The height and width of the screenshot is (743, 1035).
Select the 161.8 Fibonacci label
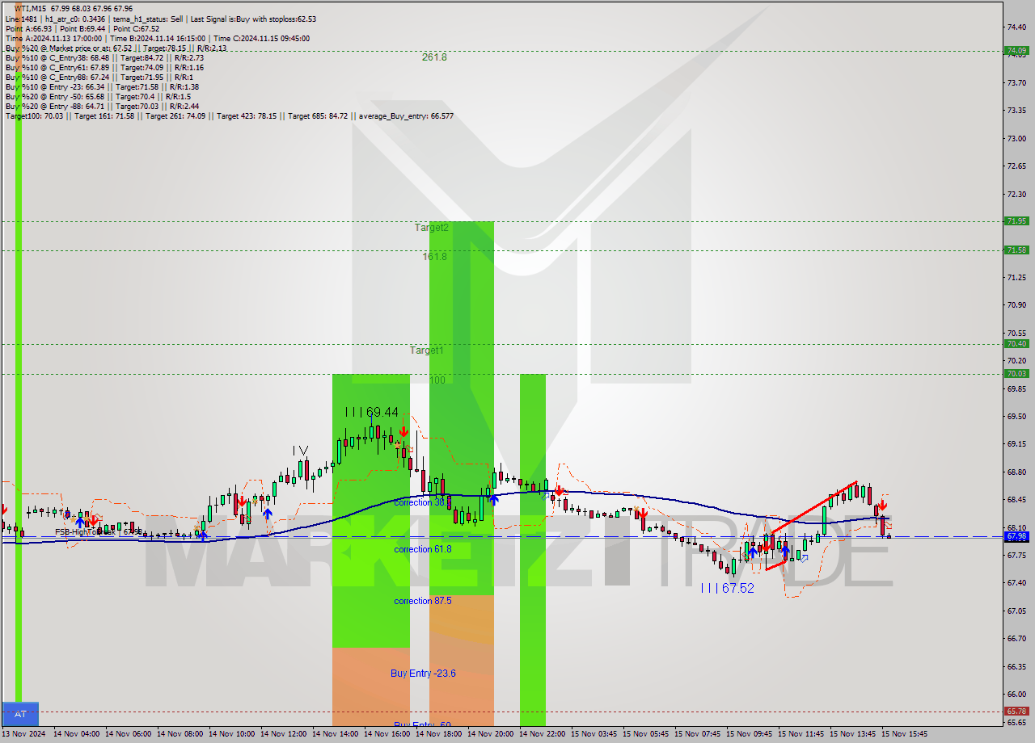click(x=434, y=256)
